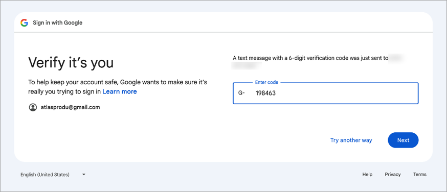Open the Learn more link

(120, 91)
